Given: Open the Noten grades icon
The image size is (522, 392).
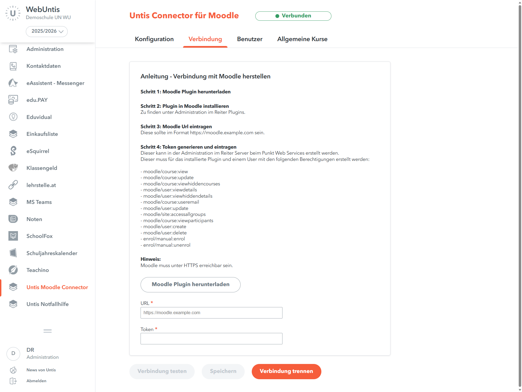Looking at the screenshot, I should coord(13,219).
